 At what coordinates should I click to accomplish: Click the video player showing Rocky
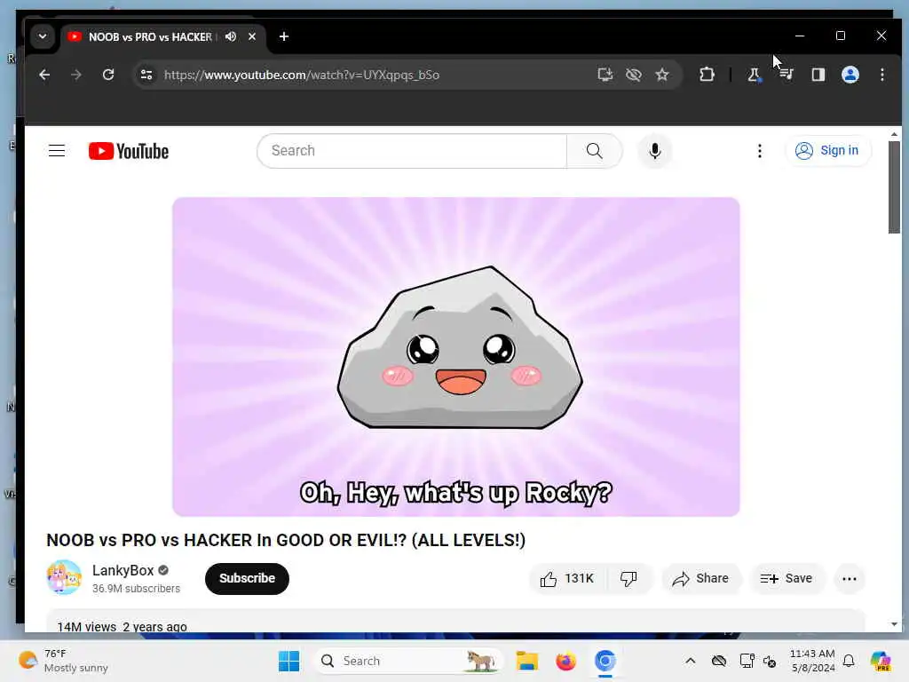click(x=455, y=357)
